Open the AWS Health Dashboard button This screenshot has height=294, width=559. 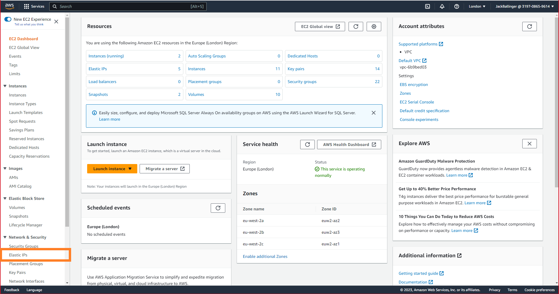point(349,145)
